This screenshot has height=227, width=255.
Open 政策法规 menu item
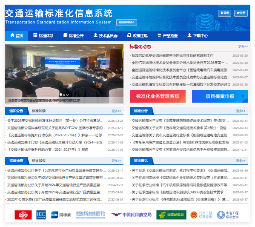(x=138, y=36)
